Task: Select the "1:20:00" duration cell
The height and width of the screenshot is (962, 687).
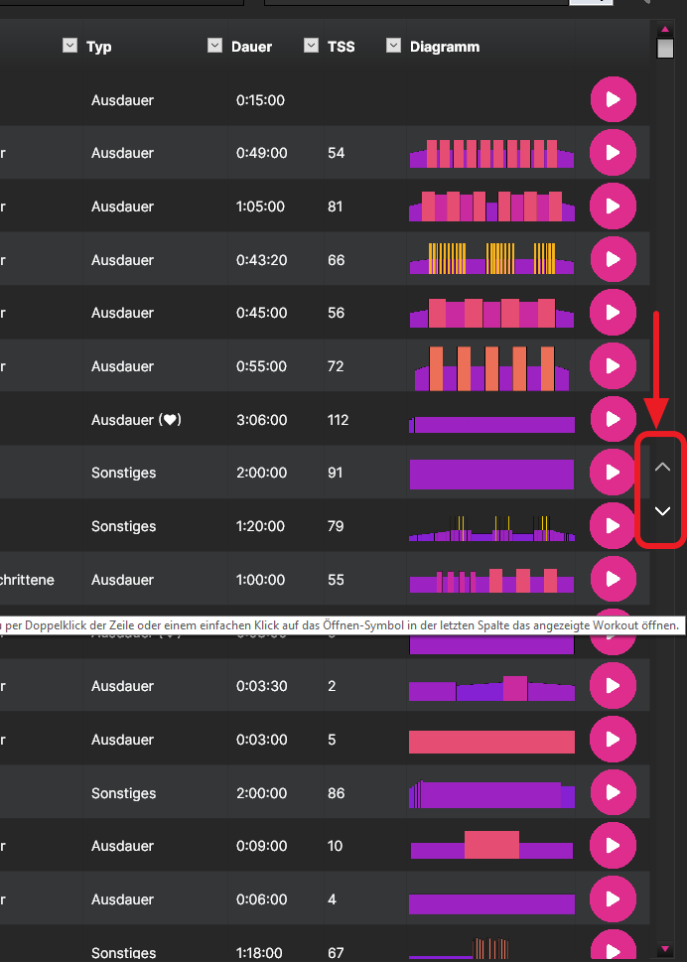Action: [x=260, y=526]
